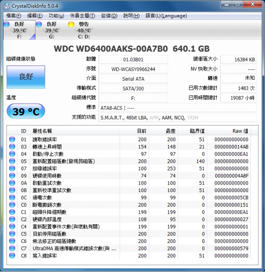Open the 語言(L)(Language) menu
Screen dimensions: 265x272
point(166,16)
